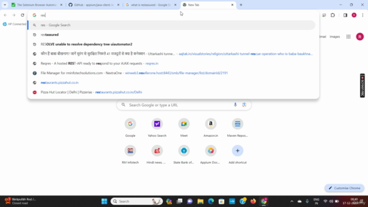
Task: Select 'res - Google Search' suggestion
Action: coord(171,25)
